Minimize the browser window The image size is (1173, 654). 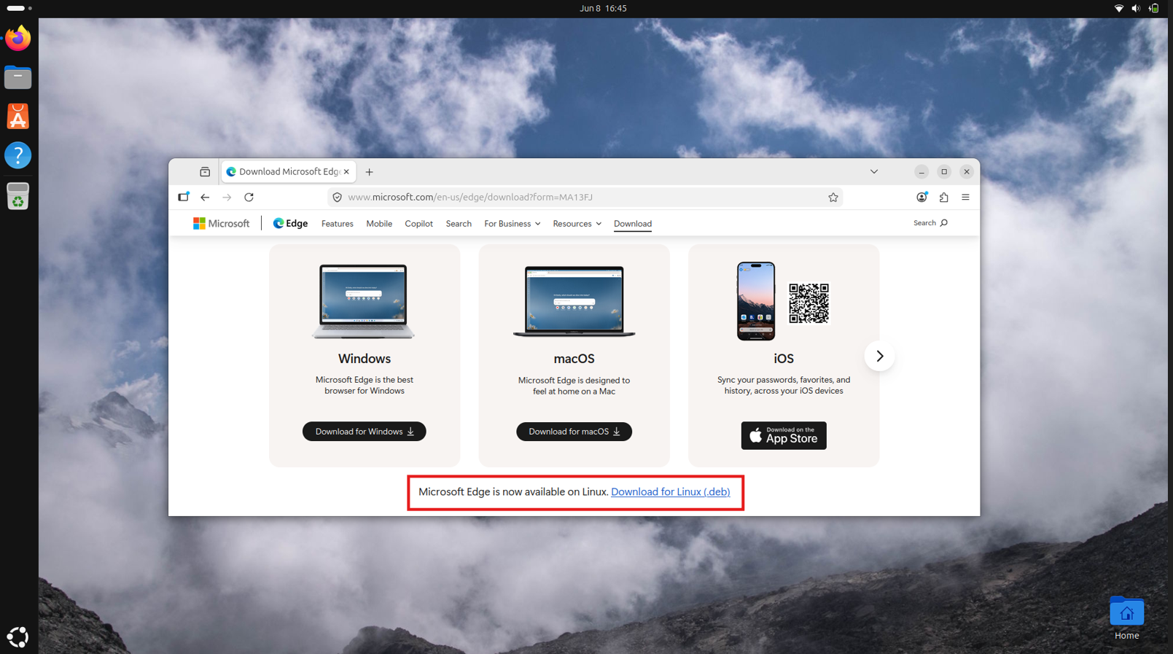click(x=921, y=172)
